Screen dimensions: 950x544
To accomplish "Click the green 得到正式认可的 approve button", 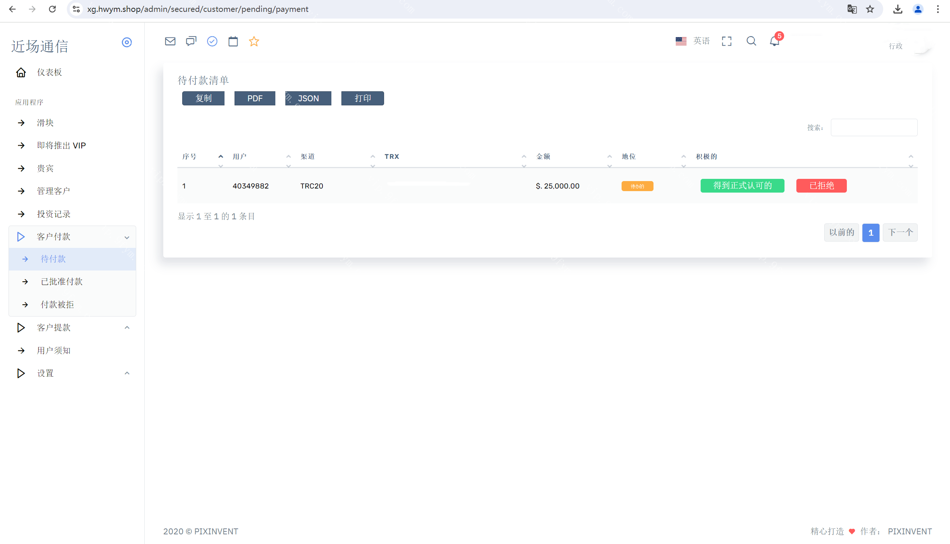I will tap(742, 186).
